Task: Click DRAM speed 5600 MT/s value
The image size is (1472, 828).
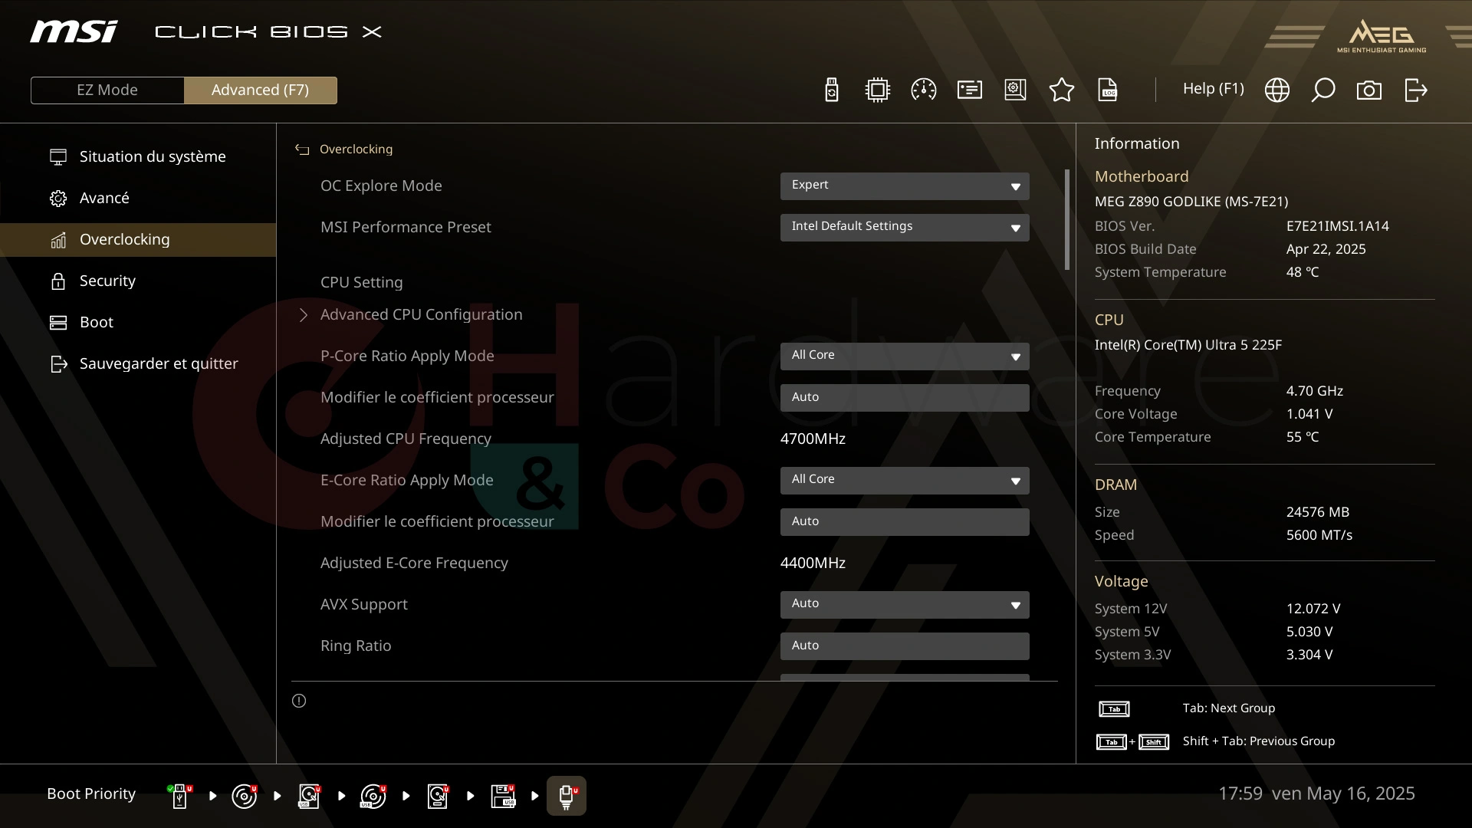Action: [x=1319, y=535]
